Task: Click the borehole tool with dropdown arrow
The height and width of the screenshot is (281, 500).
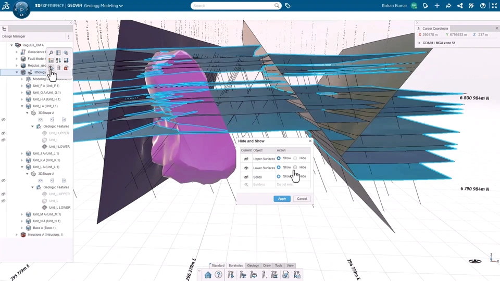Action: click(265, 275)
